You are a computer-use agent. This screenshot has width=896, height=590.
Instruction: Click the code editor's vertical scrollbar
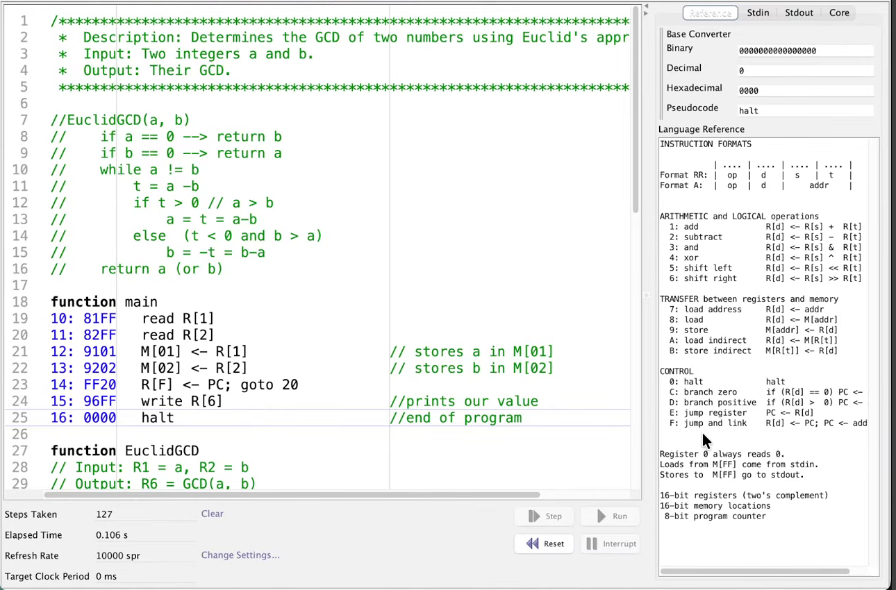[636, 109]
